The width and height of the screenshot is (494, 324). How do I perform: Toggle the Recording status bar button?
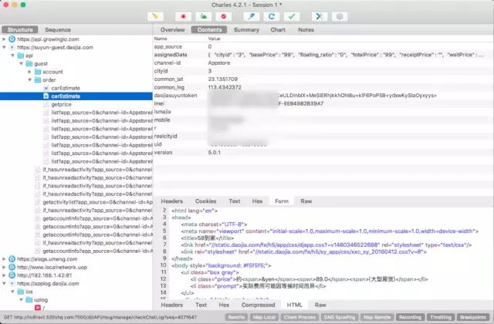(410, 317)
